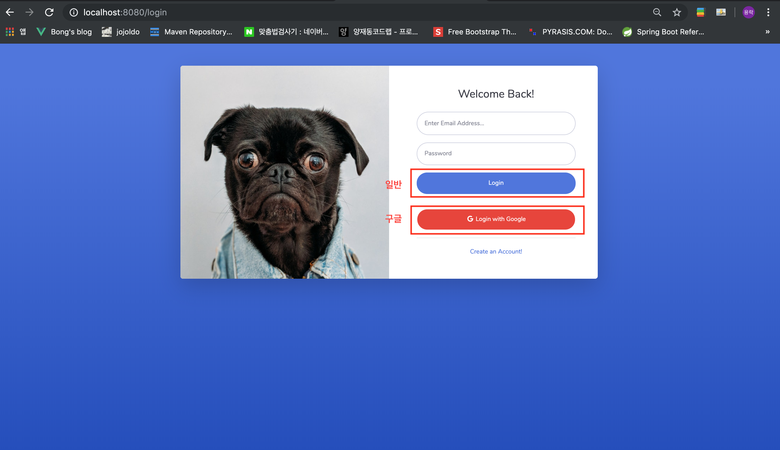This screenshot has height=450, width=780.
Task: Open Chrome three-dot menu
Action: pyautogui.click(x=768, y=12)
